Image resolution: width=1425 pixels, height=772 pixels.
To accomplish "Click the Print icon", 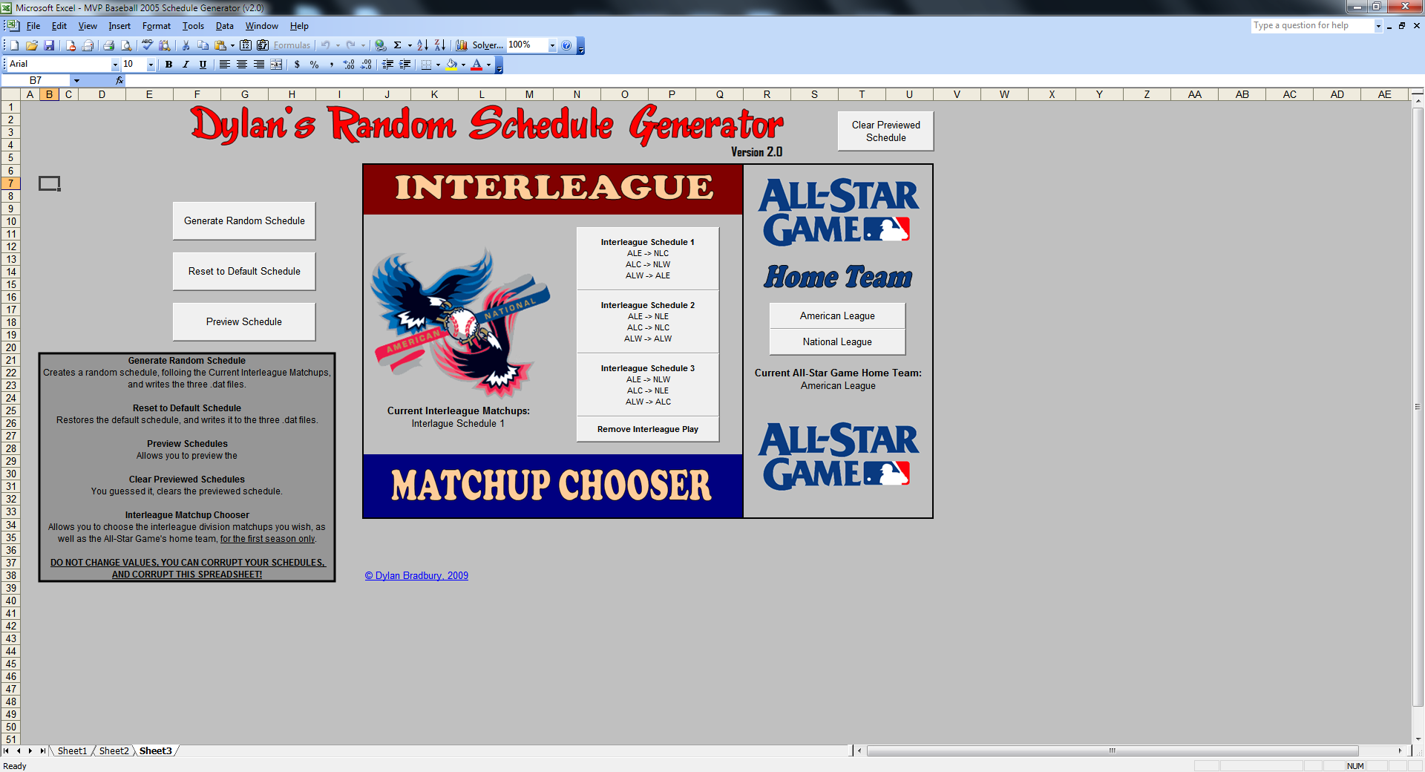I will (x=108, y=45).
